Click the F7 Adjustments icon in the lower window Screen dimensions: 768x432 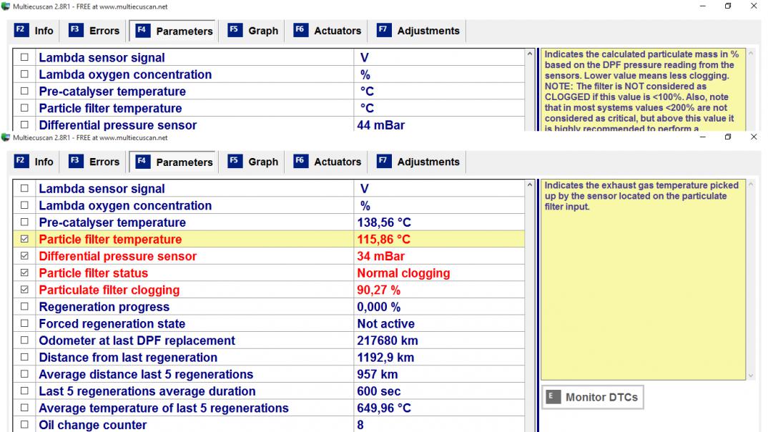click(383, 162)
